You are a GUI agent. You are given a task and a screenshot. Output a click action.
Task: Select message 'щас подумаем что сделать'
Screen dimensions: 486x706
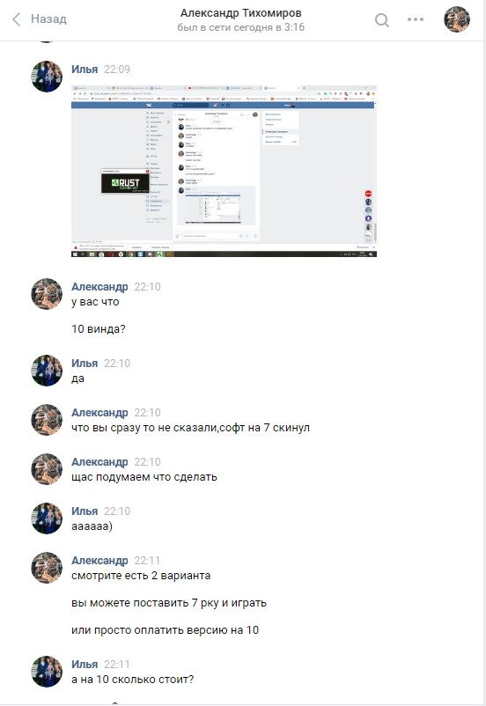[x=144, y=477]
